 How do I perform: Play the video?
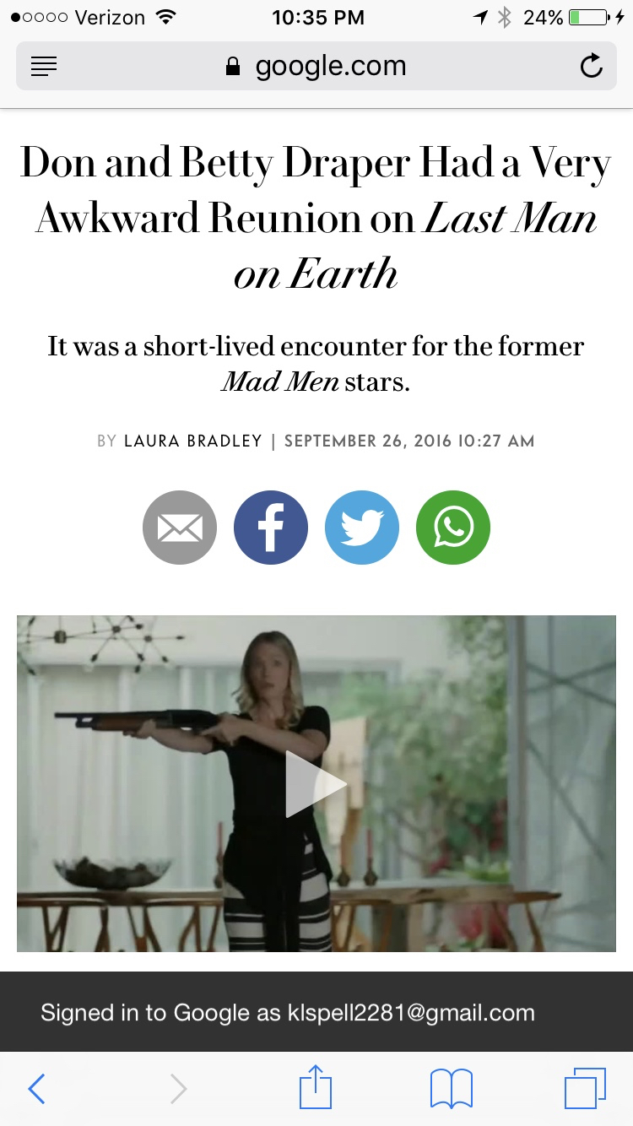[316, 784]
